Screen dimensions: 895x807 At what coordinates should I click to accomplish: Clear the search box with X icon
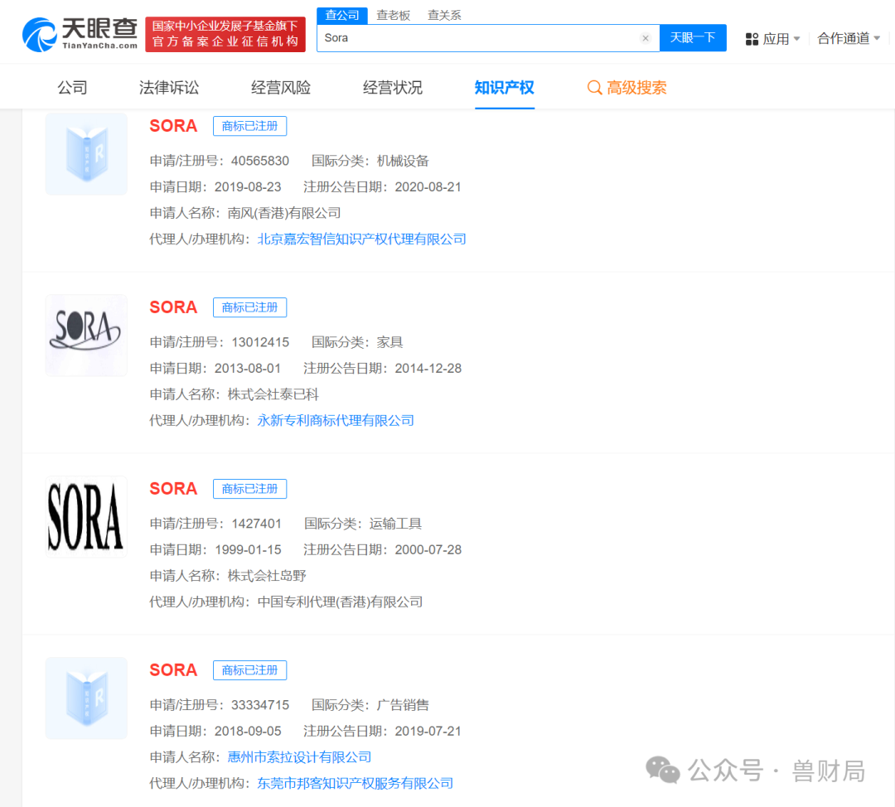pos(646,38)
